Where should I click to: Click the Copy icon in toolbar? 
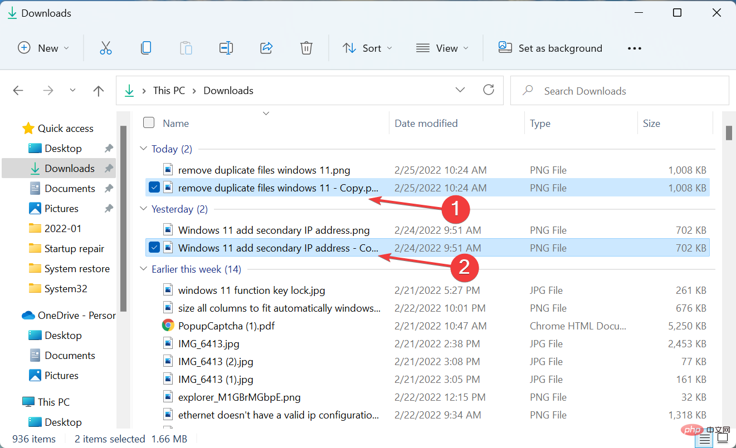coord(146,48)
